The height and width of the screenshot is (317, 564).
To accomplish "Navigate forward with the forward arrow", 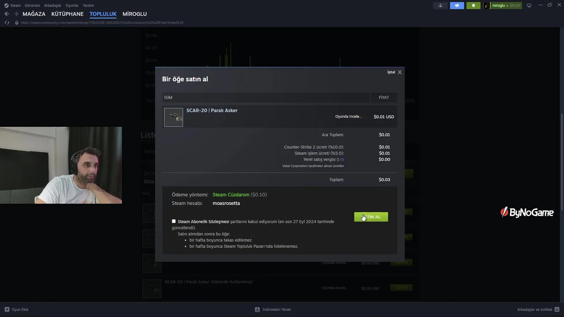I will tap(16, 14).
